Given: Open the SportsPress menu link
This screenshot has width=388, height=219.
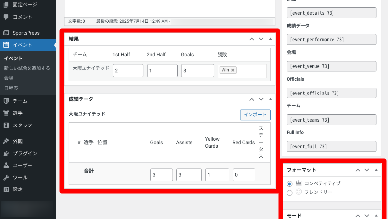Looking at the screenshot, I should [26, 33].
